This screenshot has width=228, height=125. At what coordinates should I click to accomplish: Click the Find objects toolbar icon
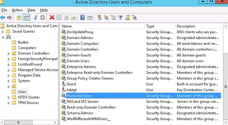click(x=128, y=18)
